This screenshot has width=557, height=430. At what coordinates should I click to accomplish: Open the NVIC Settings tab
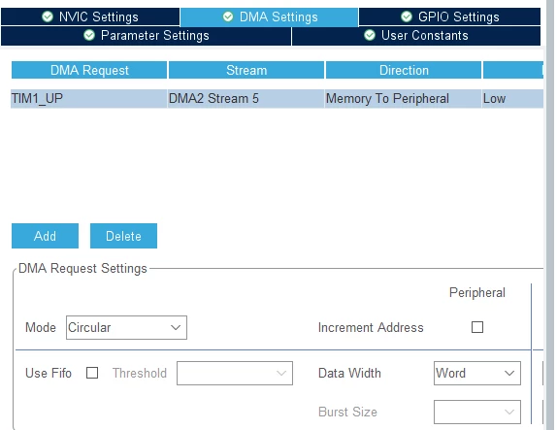click(x=90, y=17)
